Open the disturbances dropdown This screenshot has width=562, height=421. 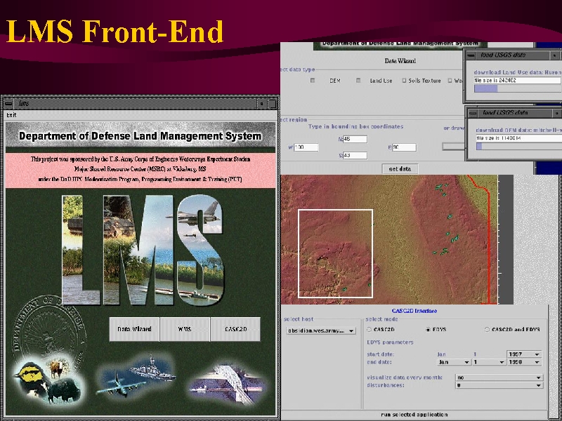tap(499, 385)
